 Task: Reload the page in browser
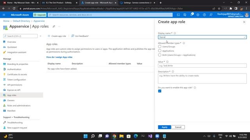tap(14, 9)
